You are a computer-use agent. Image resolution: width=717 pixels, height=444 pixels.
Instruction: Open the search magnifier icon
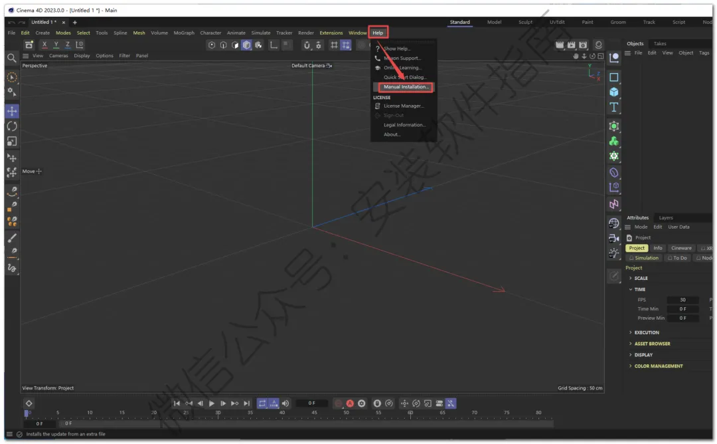[x=12, y=58]
